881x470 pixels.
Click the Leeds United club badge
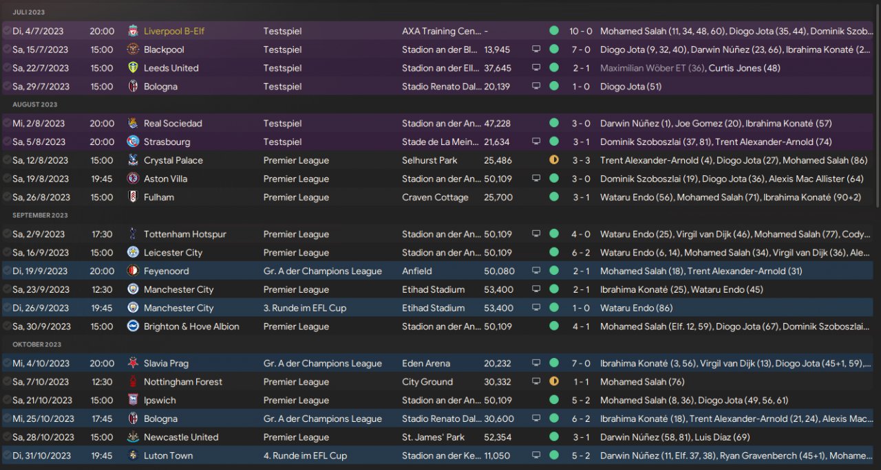[x=133, y=68]
